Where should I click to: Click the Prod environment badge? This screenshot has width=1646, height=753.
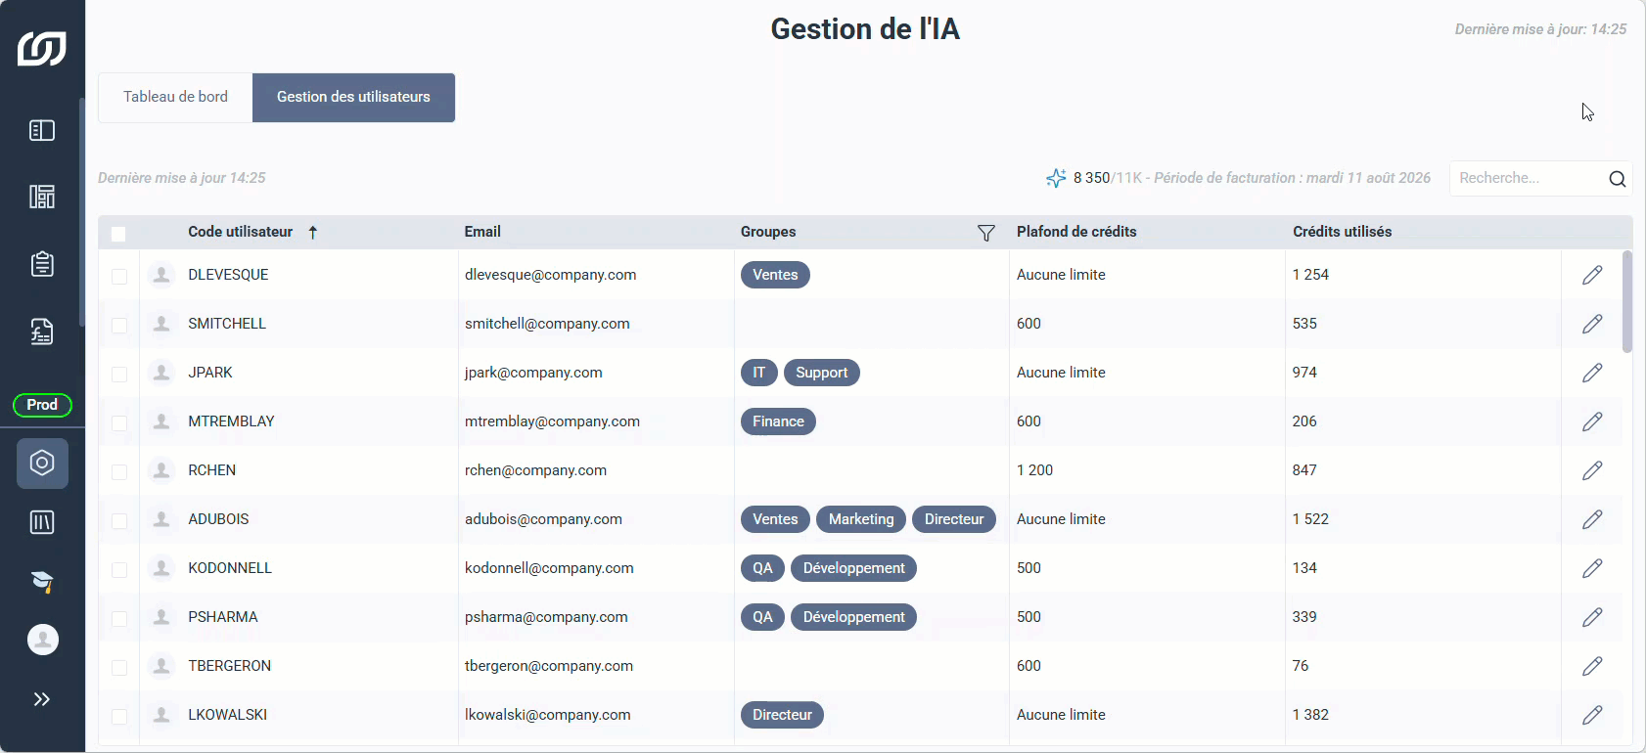(42, 405)
